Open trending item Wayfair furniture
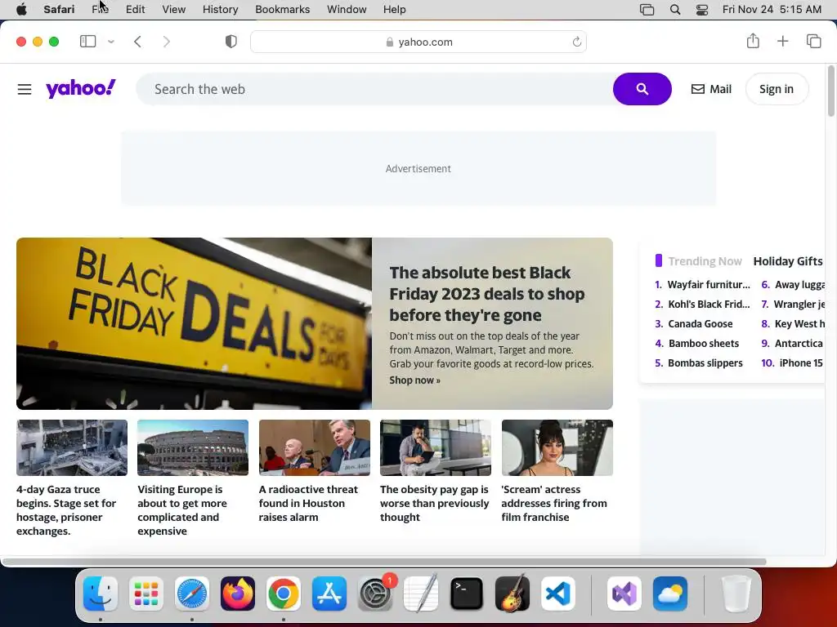This screenshot has height=627, width=837. (x=709, y=285)
